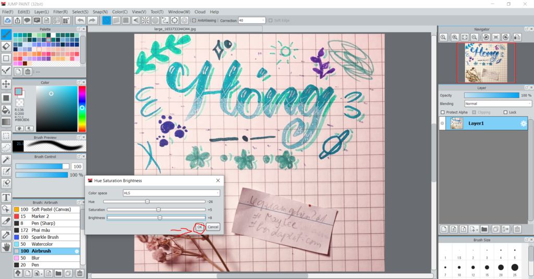
Task: Add a layer folder in Layer panel
Action: point(484,229)
